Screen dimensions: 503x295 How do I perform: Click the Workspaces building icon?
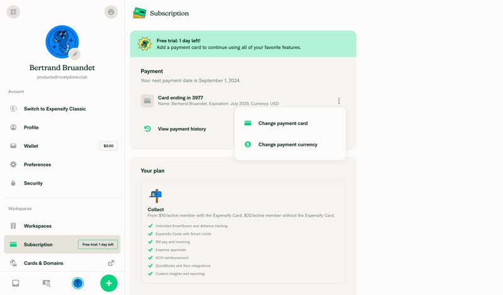[x=13, y=226]
